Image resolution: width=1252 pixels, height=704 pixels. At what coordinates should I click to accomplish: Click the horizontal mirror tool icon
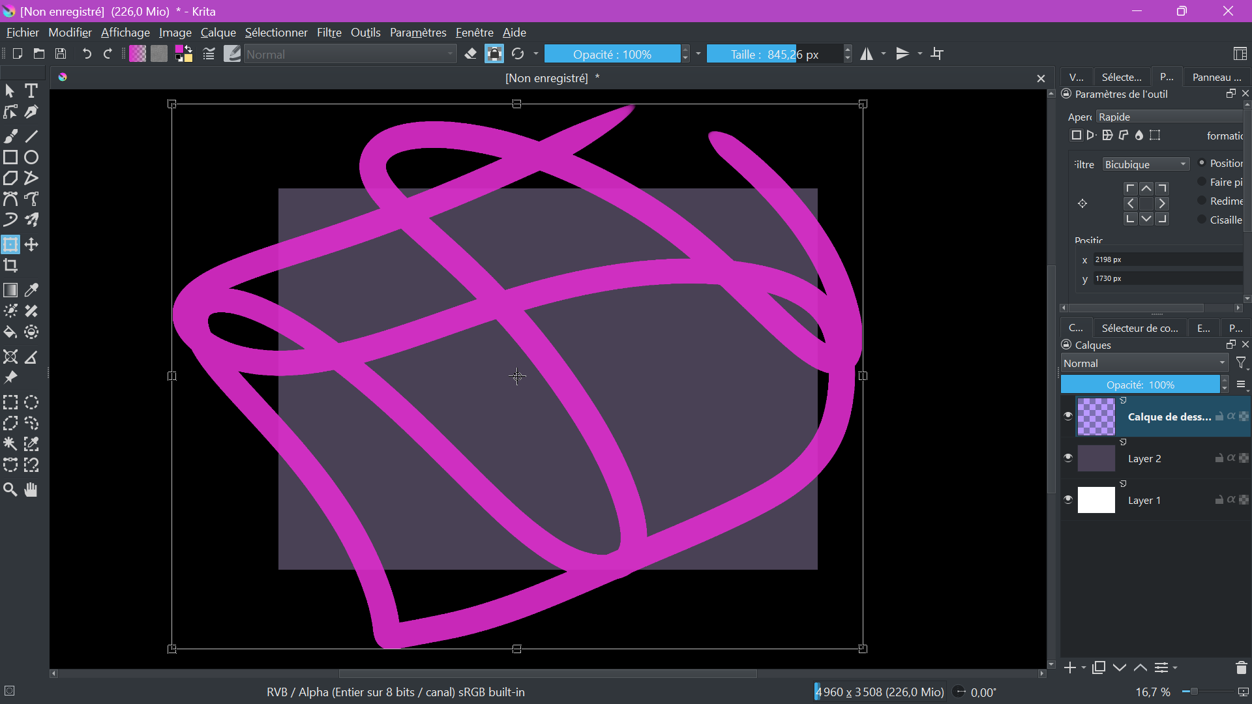tap(867, 54)
